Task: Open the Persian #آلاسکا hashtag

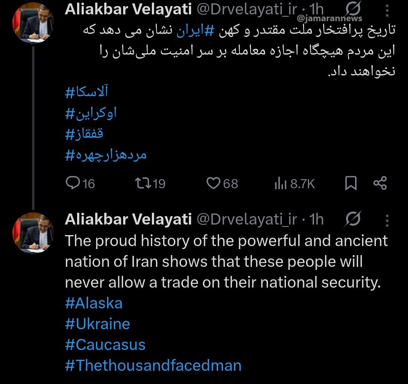Action: [89, 92]
